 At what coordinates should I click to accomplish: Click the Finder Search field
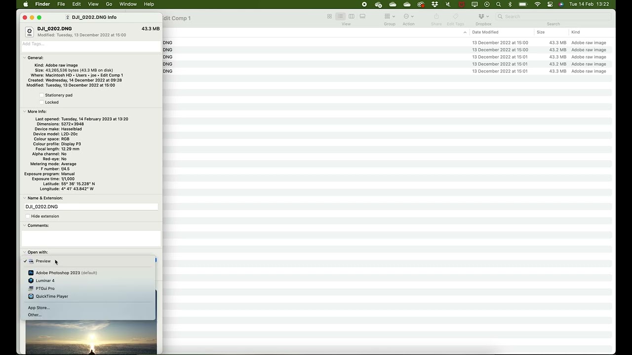(553, 16)
